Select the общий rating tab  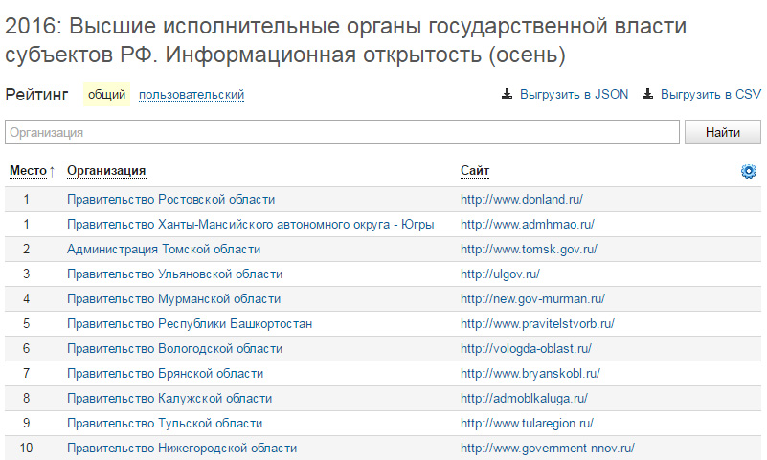pyautogui.click(x=107, y=95)
